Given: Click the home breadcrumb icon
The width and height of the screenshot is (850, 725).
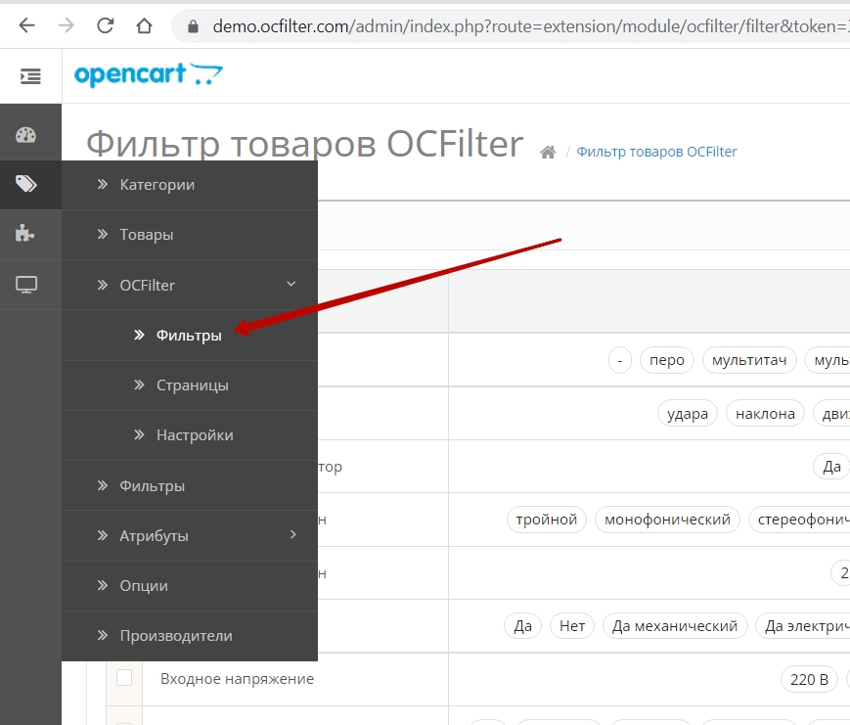Looking at the screenshot, I should (548, 153).
